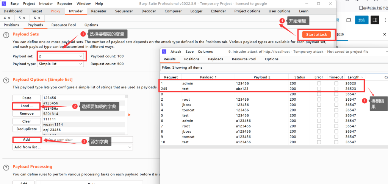388x184 pixels.
Task: Close Intruder tab number 5
Action: pos(24,18)
